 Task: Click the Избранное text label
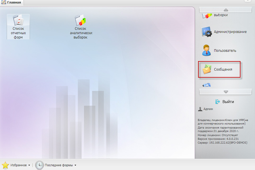pos(19,165)
